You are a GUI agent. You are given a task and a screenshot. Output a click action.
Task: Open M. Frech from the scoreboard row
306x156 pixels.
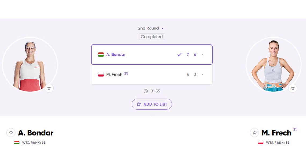(x=114, y=75)
